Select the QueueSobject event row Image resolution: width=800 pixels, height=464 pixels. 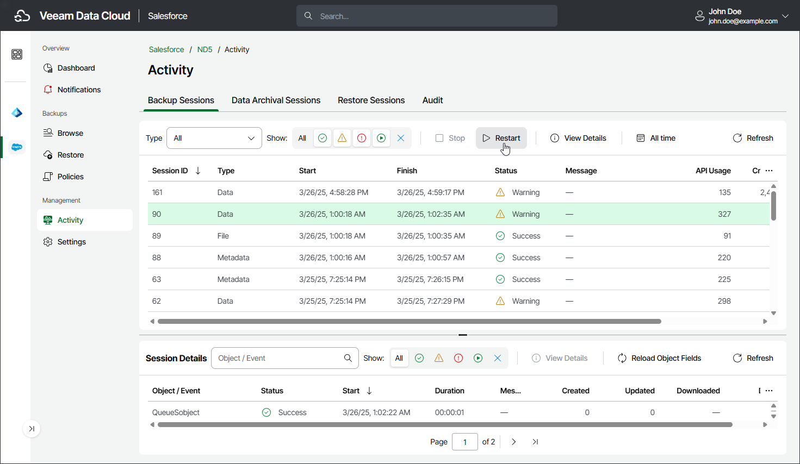(458, 412)
